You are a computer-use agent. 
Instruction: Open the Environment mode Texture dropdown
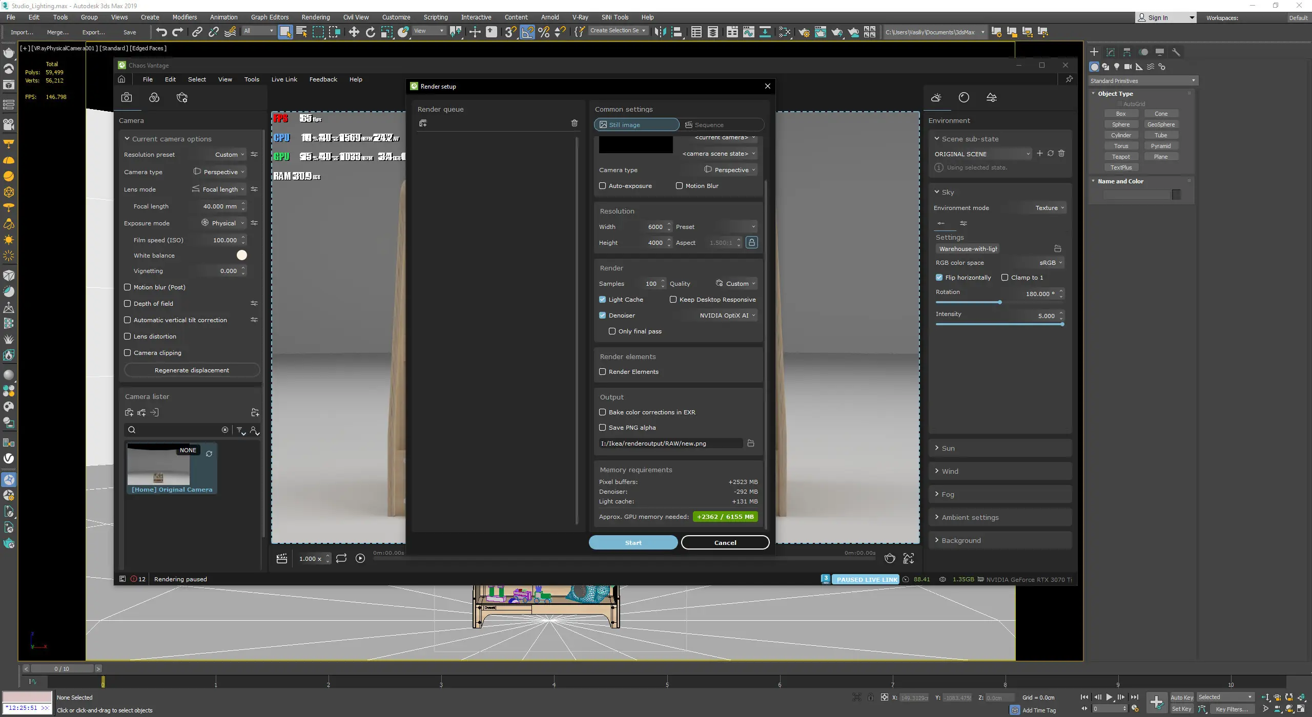(x=1049, y=208)
